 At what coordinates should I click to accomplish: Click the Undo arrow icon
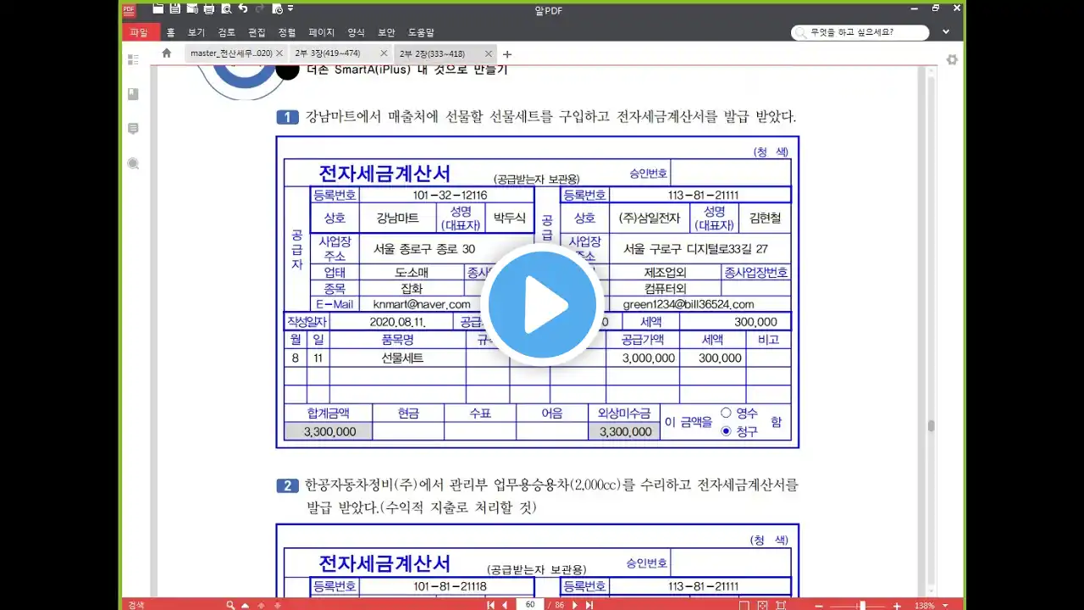pyautogui.click(x=243, y=8)
